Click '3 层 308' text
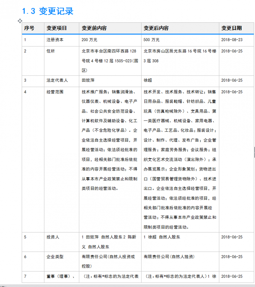255x287 pixels. tap(151, 61)
